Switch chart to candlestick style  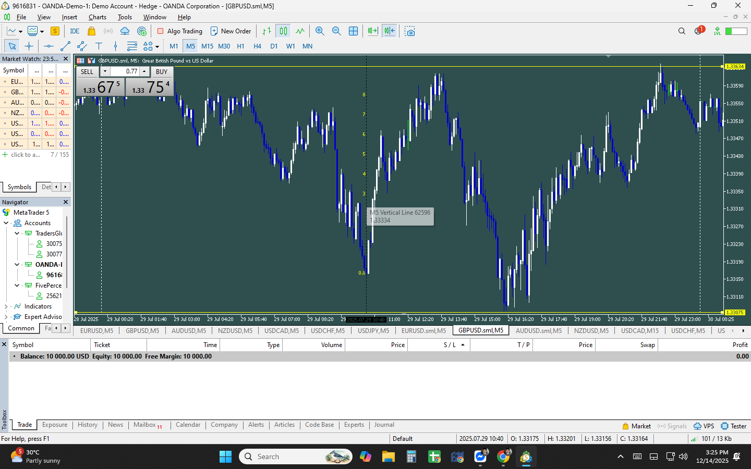283,31
